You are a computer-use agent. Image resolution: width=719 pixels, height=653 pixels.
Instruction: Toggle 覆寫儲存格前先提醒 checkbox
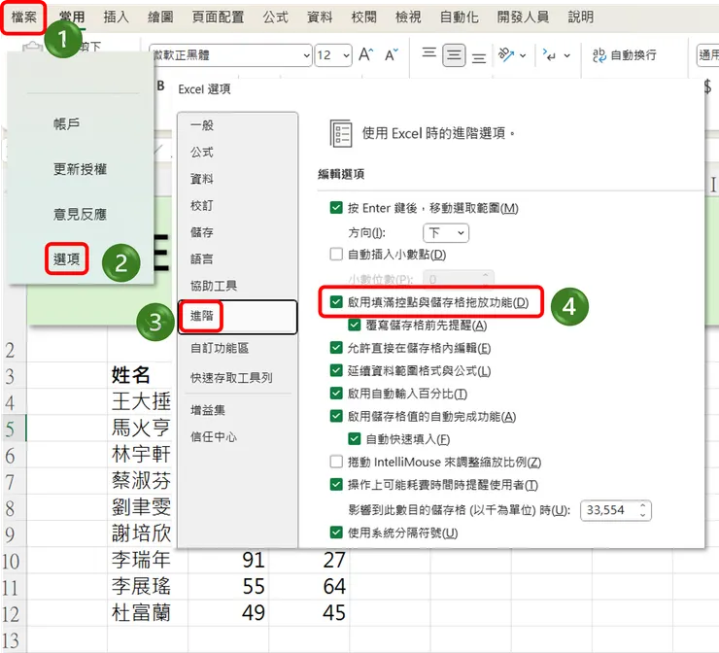tap(355, 326)
